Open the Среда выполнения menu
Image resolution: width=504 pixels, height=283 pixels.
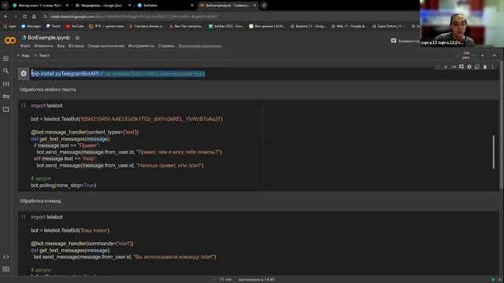pyautogui.click(x=106, y=46)
